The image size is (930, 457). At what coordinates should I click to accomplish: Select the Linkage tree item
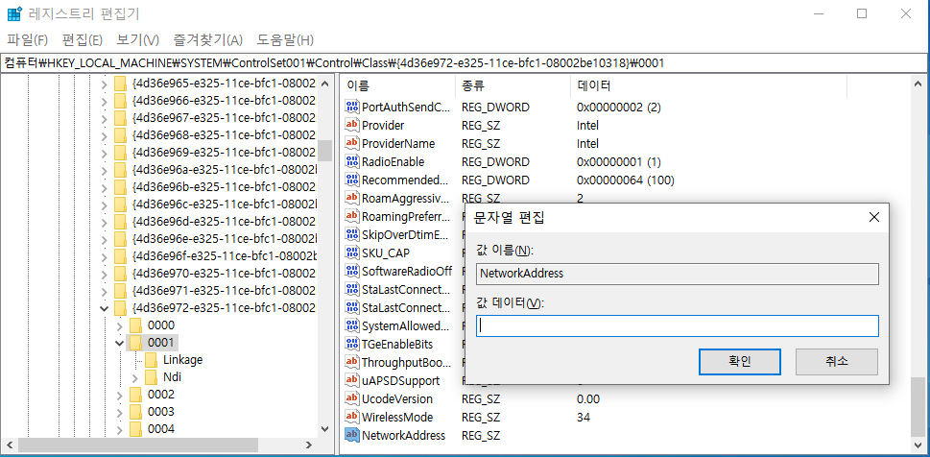click(x=182, y=360)
